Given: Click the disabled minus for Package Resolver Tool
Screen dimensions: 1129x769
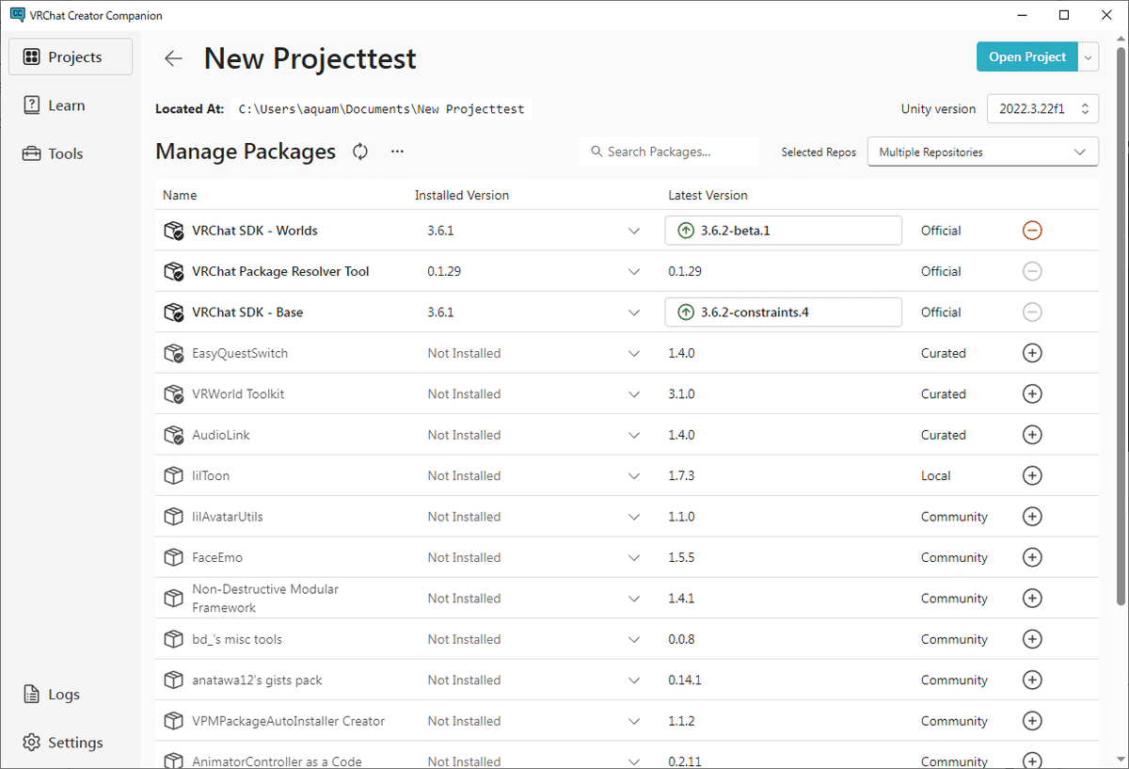Looking at the screenshot, I should 1032,271.
